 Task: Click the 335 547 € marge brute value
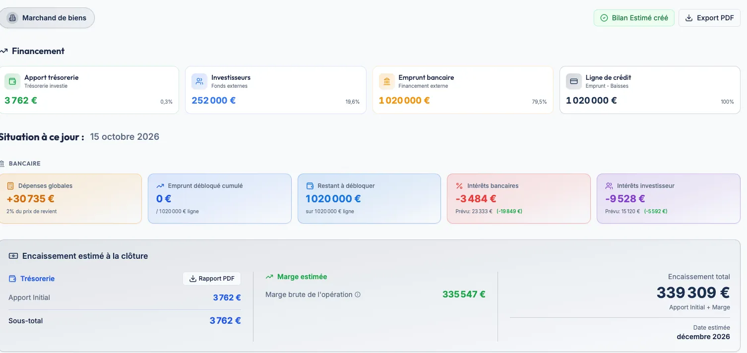point(464,294)
